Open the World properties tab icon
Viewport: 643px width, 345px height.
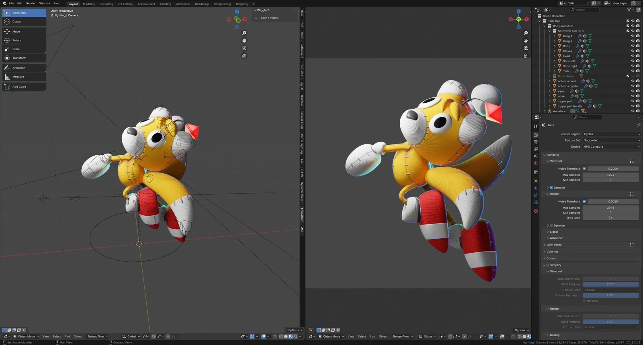tap(536, 163)
